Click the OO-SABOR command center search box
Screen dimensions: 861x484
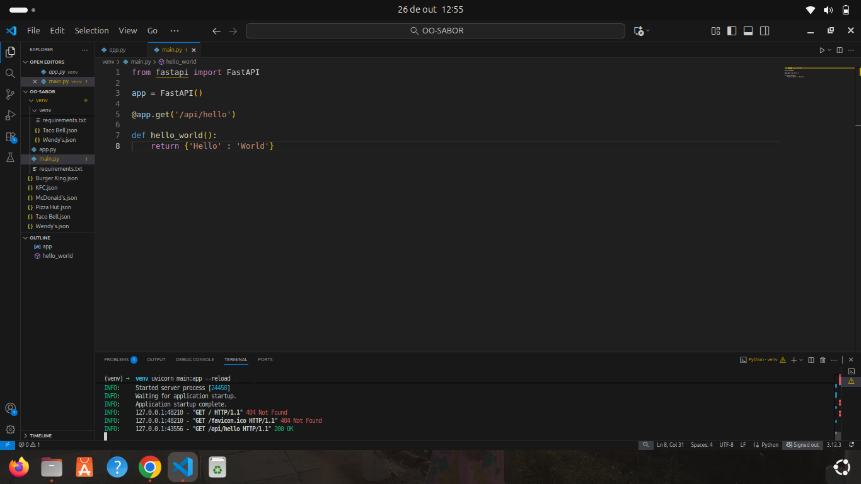tap(436, 31)
